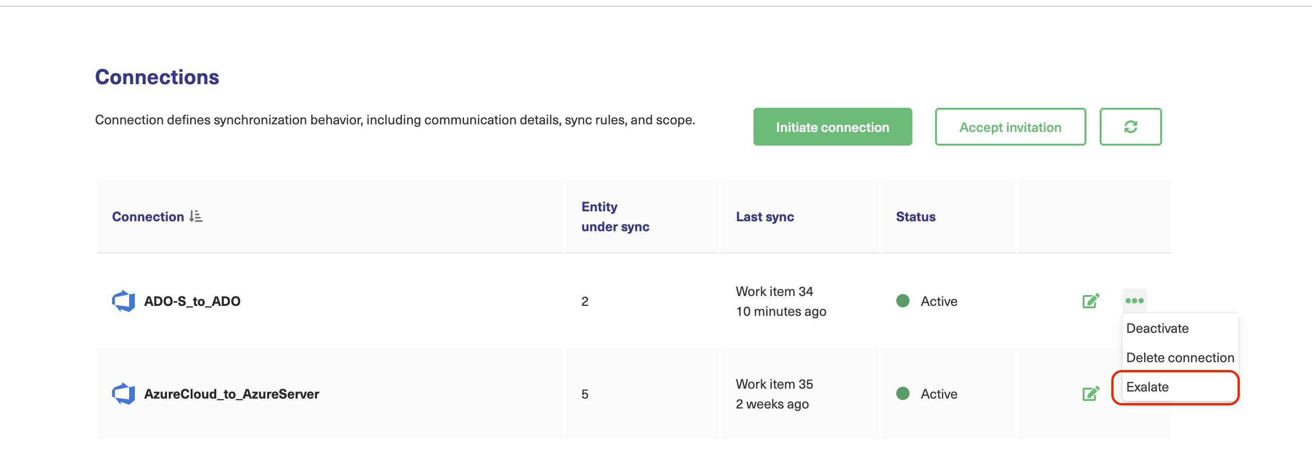Click the Entity under sync column header
The image size is (1312, 452).
point(615,217)
